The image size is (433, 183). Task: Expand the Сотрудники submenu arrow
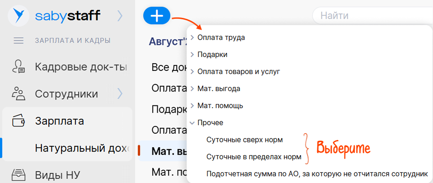point(119,94)
